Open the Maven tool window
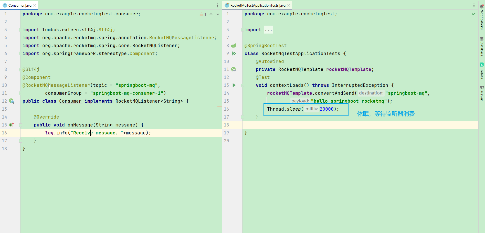 click(482, 93)
